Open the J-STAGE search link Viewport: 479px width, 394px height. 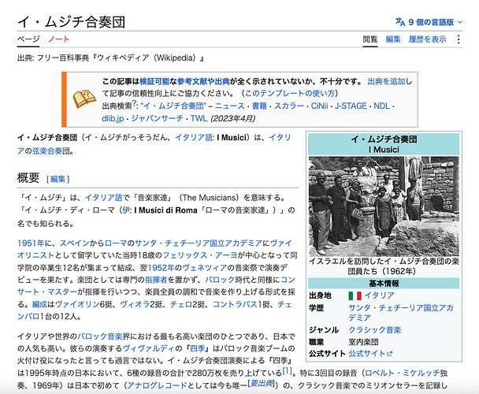click(351, 106)
